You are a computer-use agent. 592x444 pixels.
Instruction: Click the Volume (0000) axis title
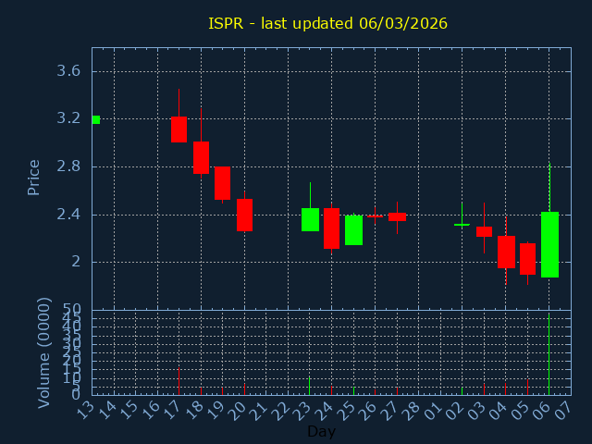click(43, 352)
